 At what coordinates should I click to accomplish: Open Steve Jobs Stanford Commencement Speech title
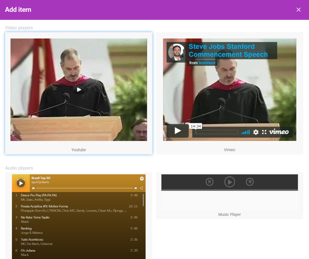228,51
